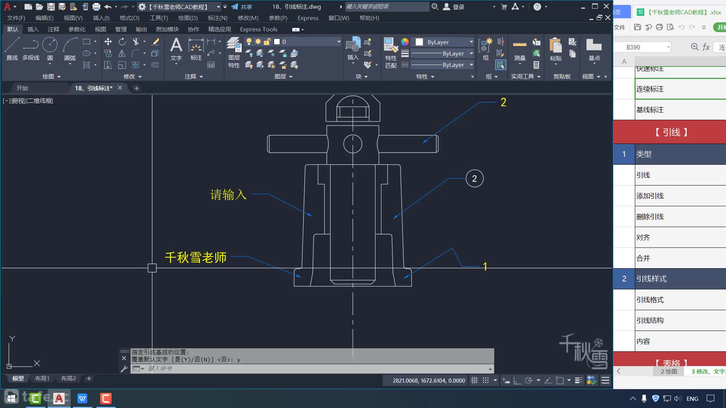Click the Paste (粘贴) clipboard icon
Viewport: 726px width, 408px height.
click(x=555, y=48)
